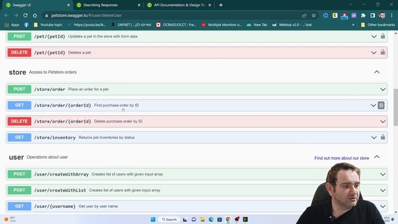Switch to API Documentation & Design tab
Image resolution: width=398 pixels, height=224 pixels.
coord(178,5)
